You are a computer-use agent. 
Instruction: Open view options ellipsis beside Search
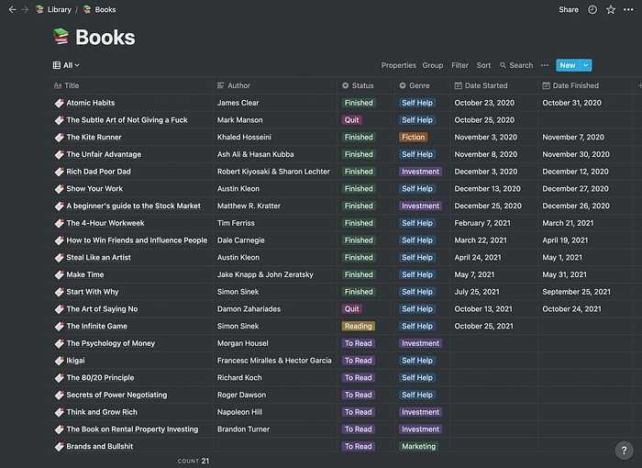pyautogui.click(x=545, y=65)
